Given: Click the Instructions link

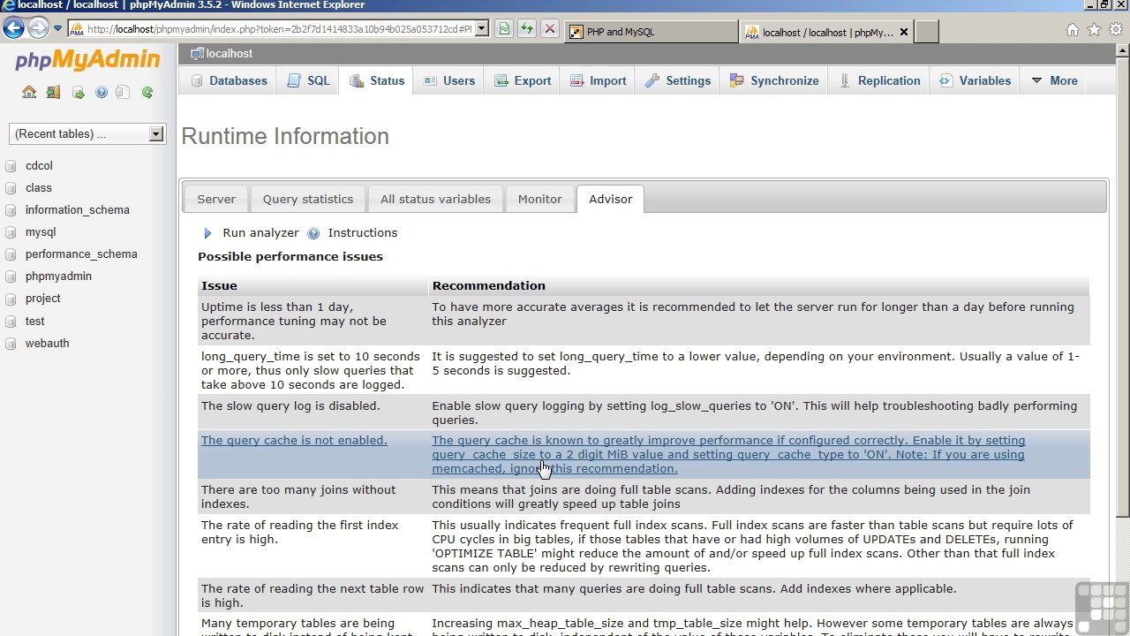Looking at the screenshot, I should (x=362, y=232).
